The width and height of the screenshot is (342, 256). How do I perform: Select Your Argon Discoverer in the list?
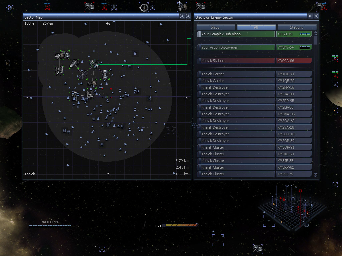254,47
